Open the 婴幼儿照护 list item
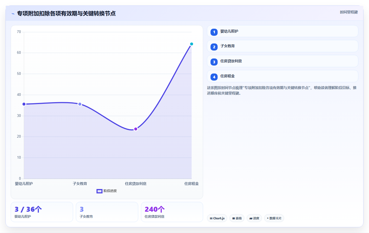The image size is (369, 233). (x=282, y=31)
